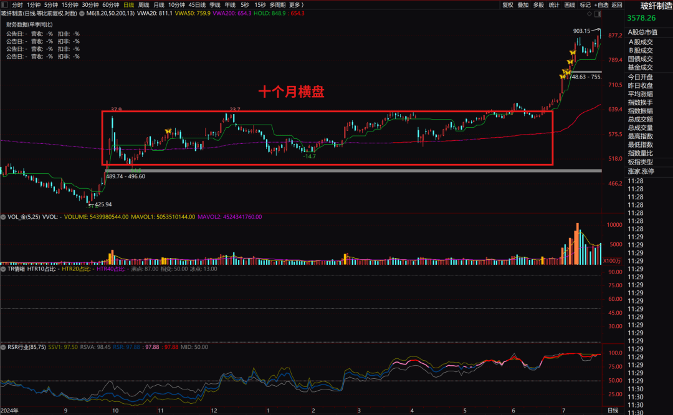This screenshot has width=673, height=415.
Task: Select the 10分钟 period tab
Action: pos(176,5)
